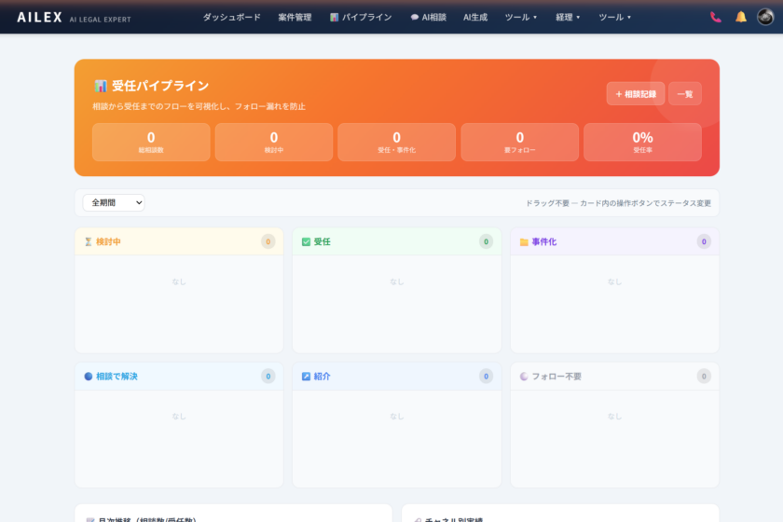Click the blue circle icon beside 相談で解決
The image size is (783, 522).
point(89,377)
